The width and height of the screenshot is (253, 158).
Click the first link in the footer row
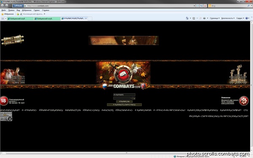pyautogui.click(x=10, y=110)
